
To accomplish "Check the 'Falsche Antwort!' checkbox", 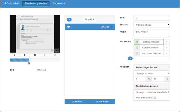I will coord(137,47).
